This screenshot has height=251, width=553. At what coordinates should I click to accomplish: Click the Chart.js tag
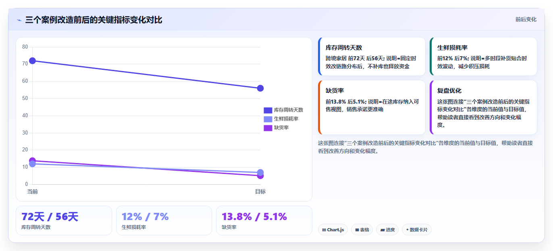tap(333, 230)
